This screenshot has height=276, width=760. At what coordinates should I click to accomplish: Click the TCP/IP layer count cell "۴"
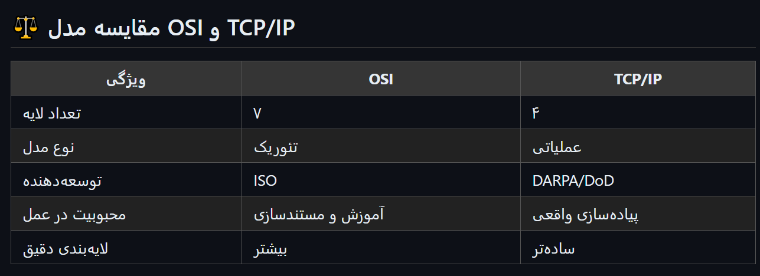(536, 113)
